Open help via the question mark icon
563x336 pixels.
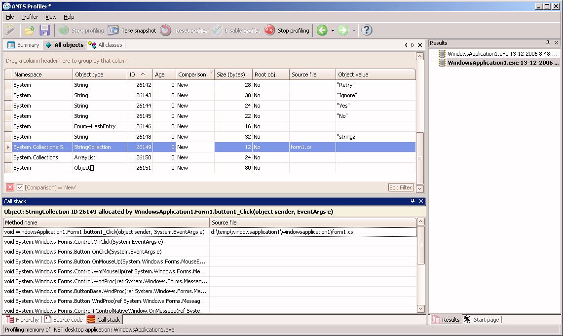coord(366,31)
